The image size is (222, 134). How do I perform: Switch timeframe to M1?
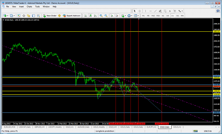[144, 16]
